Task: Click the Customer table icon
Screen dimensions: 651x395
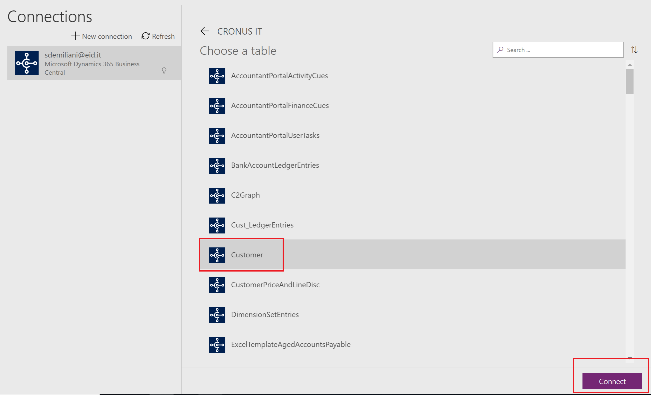Action: pyautogui.click(x=217, y=255)
